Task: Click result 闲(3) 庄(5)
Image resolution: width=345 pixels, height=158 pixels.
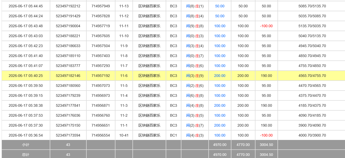Action: click(195, 115)
